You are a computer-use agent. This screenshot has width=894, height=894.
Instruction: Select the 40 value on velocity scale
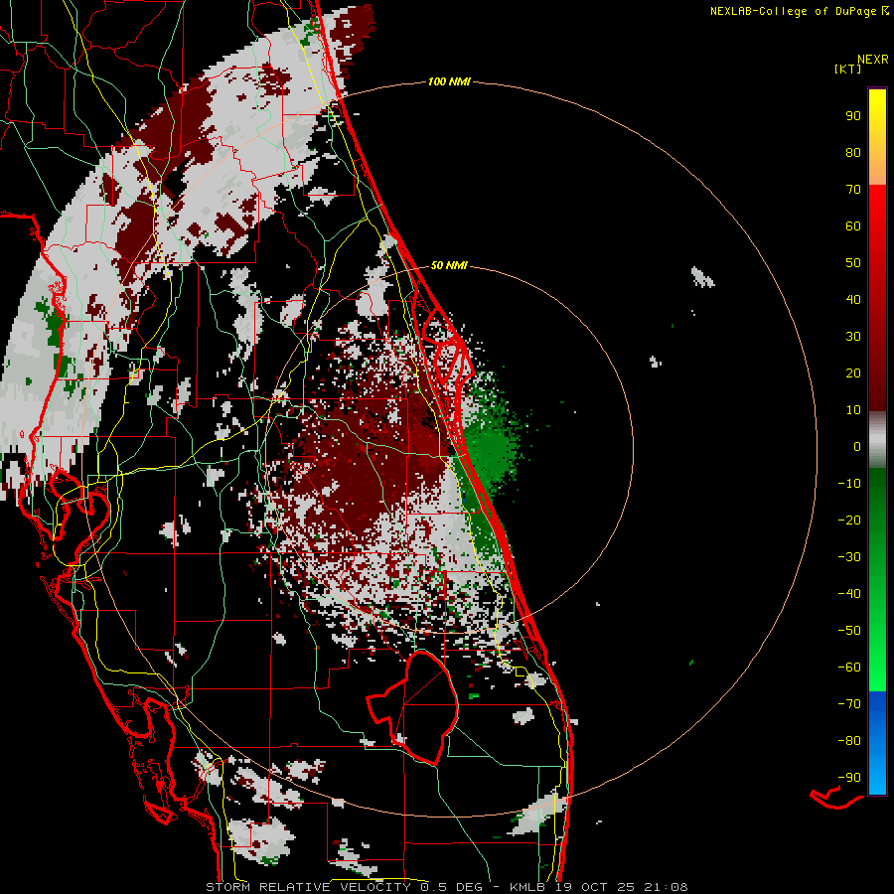[853, 299]
